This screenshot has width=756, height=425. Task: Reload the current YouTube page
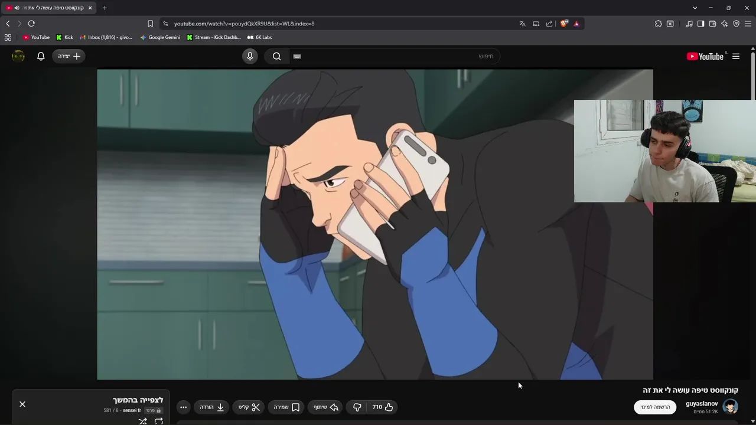point(31,24)
